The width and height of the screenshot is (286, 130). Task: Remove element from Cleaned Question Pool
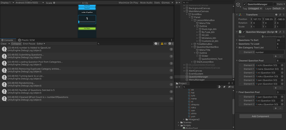coord(280,88)
